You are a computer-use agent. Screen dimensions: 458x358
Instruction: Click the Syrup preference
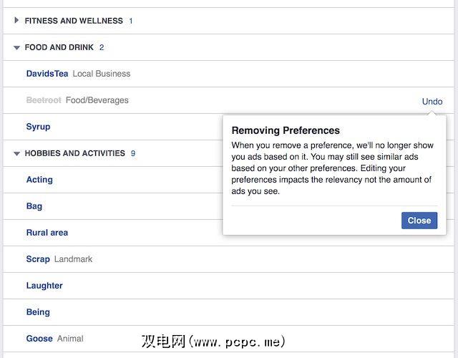pyautogui.click(x=38, y=127)
